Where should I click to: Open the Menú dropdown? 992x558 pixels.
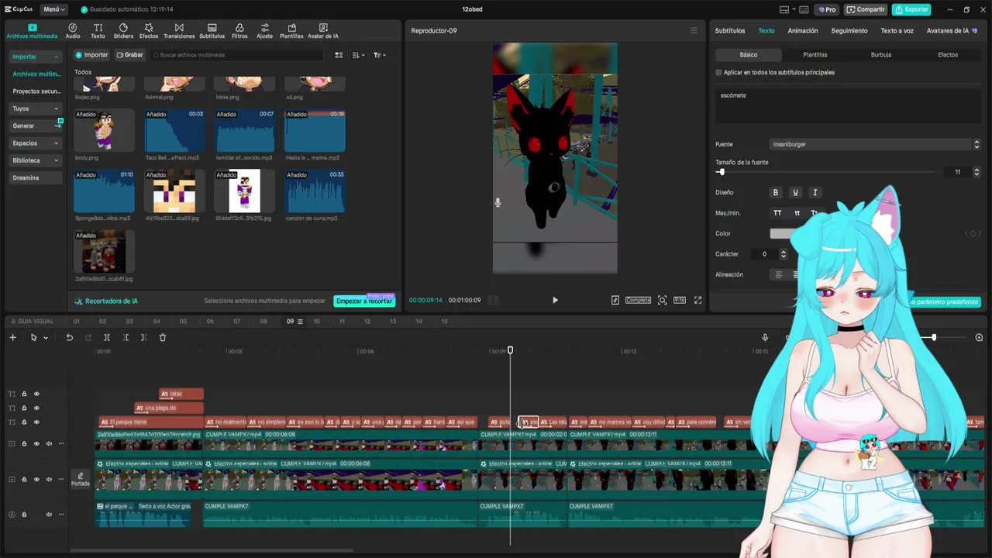[x=53, y=9]
